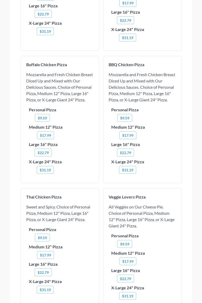Image resolution: width=202 pixels, height=303 pixels.
Task: Pick $22.79 Large Veggie Lovers Pizza
Action: 125,279
